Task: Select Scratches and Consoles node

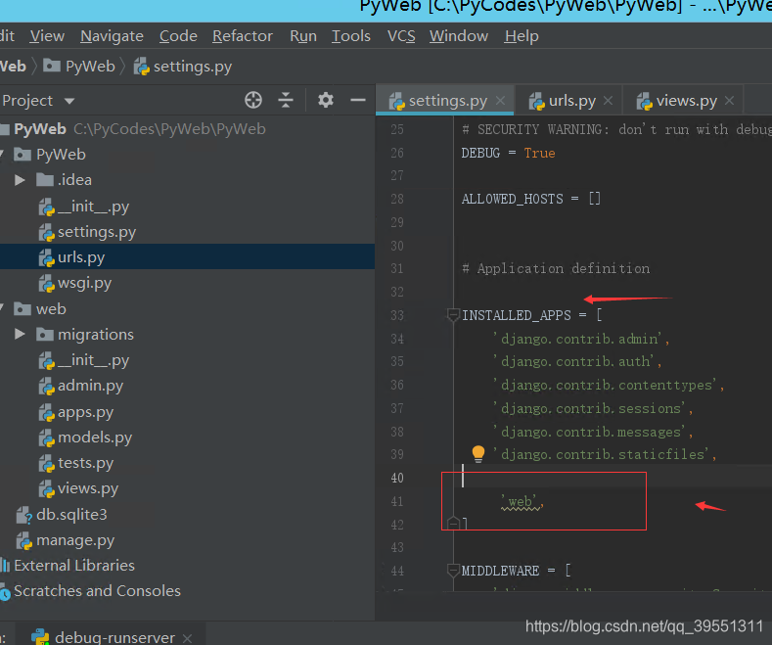Action: 187,591
